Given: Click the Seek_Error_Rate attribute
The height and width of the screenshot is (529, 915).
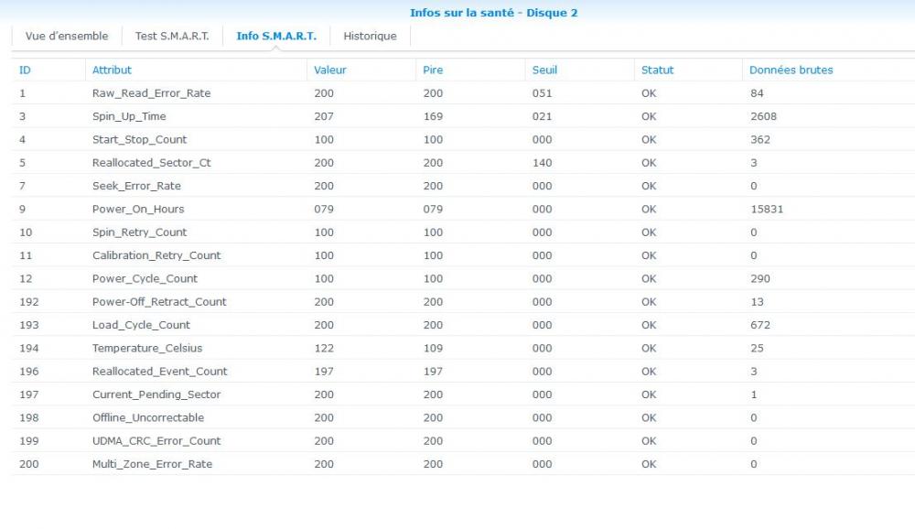Looking at the screenshot, I should point(136,186).
